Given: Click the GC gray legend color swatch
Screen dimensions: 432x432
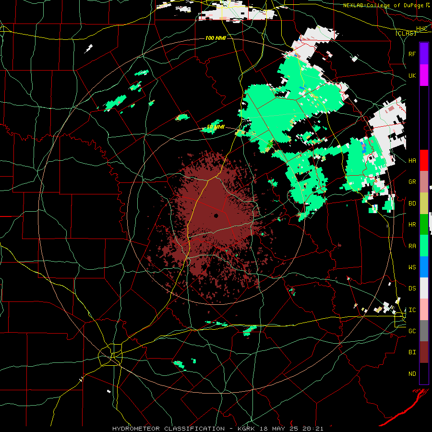Looking at the screenshot, I should coord(424,331).
